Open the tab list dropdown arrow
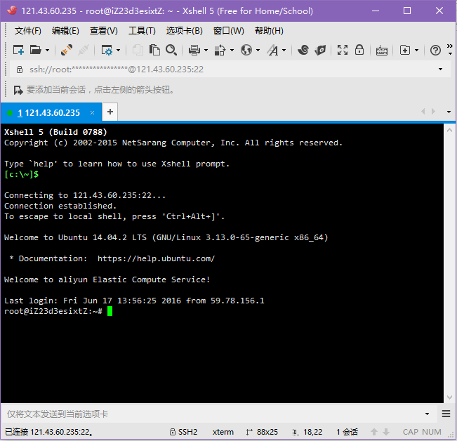457x441 pixels. pos(449,112)
